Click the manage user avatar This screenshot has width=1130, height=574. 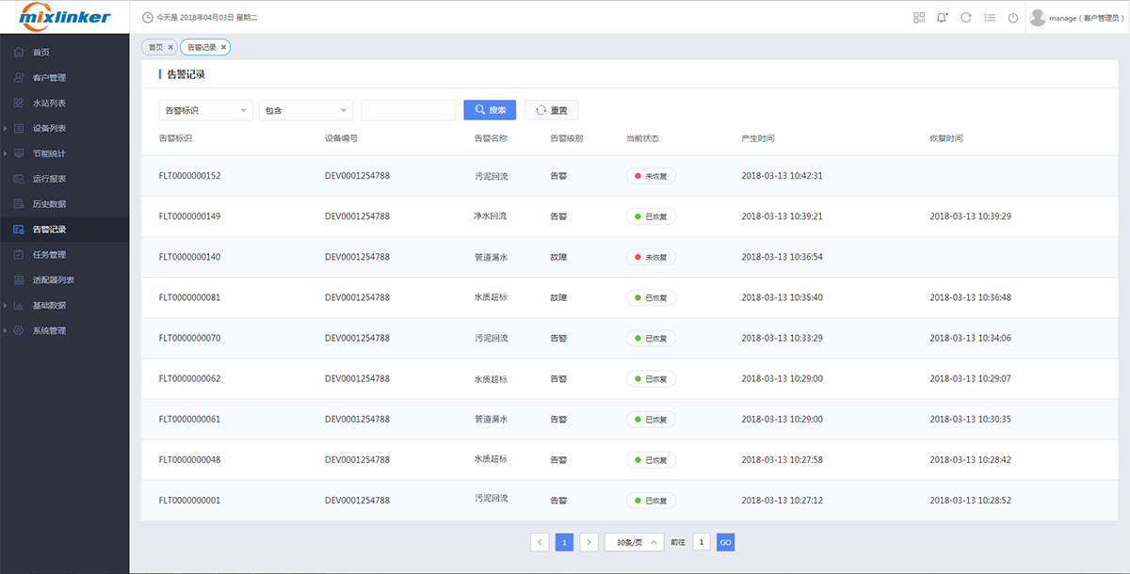tap(1038, 18)
